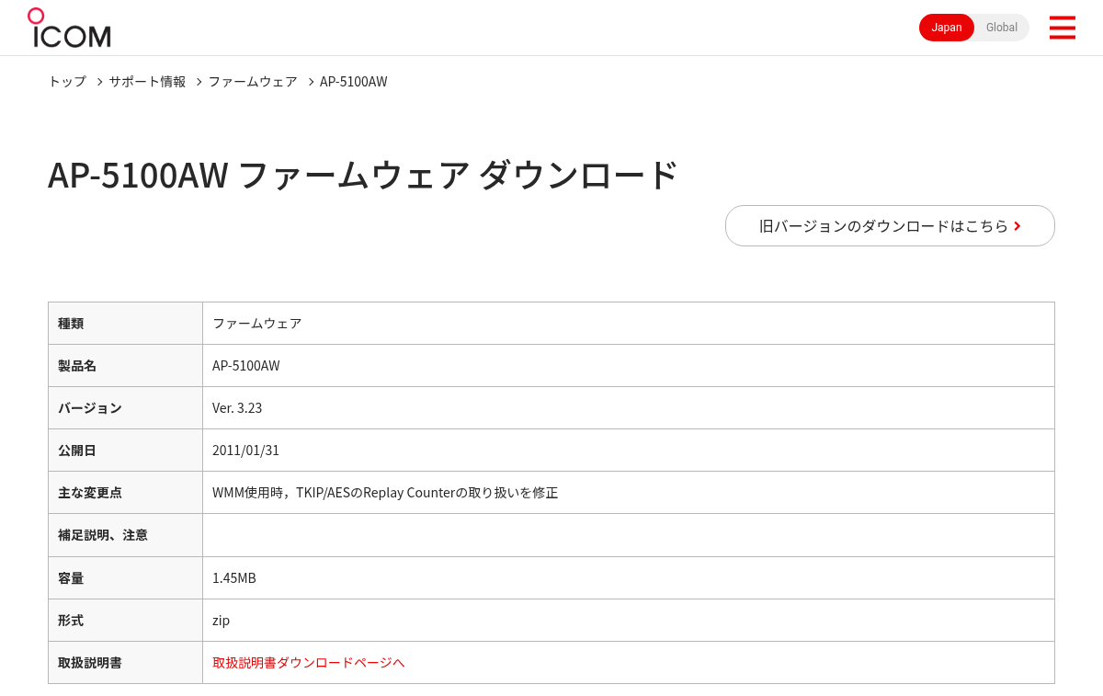The width and height of the screenshot is (1103, 696).
Task: Select the 主な変更点 header cell
Action: (x=125, y=492)
